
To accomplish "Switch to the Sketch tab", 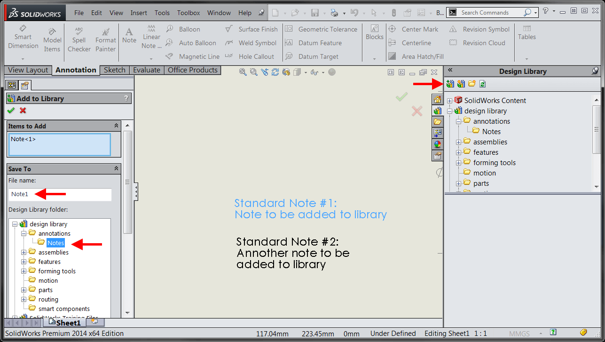I will coord(114,70).
